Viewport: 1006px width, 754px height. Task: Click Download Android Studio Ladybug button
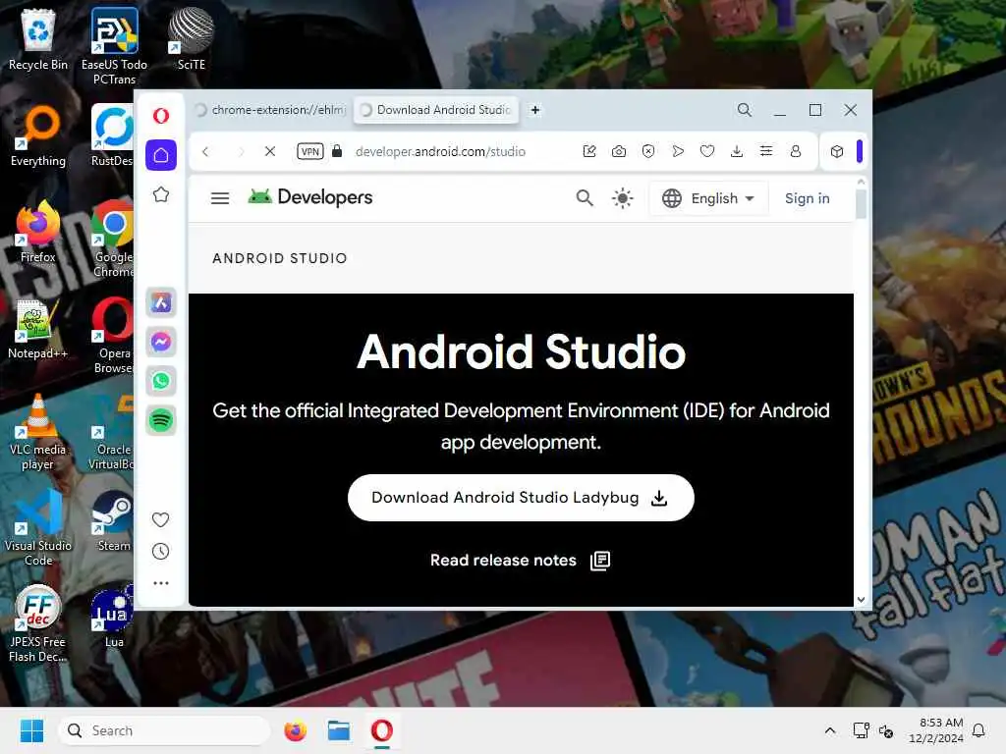(521, 498)
